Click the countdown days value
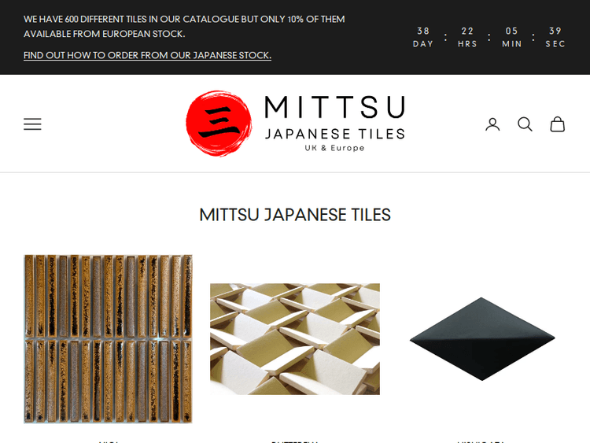The image size is (590, 443). pos(423,31)
